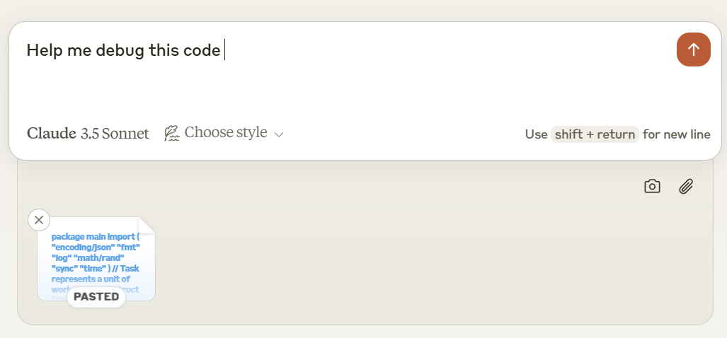This screenshot has height=338, width=727.
Task: Click the Claude wordmark in model name
Action: pos(52,133)
